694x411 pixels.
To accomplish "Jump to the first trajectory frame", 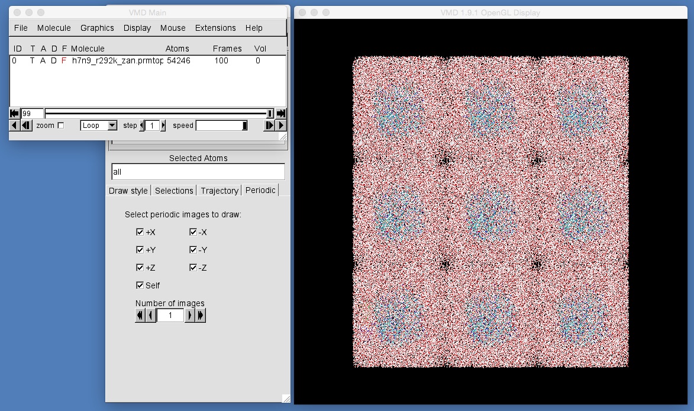I will point(14,113).
